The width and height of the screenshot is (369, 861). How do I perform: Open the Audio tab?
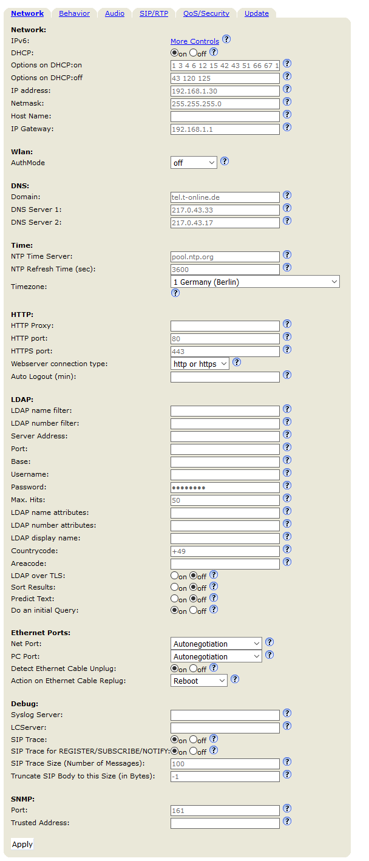coord(115,13)
